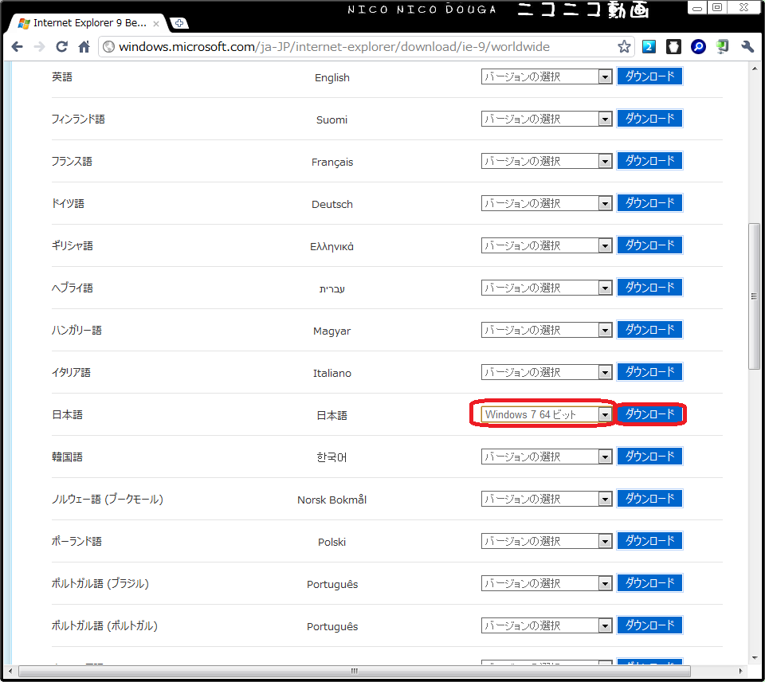Open version dropdown for ポルトガル語 (ポルトガル) row
The height and width of the screenshot is (682, 765).
pos(547,625)
